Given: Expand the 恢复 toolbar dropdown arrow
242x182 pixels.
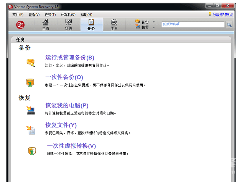Looking at the screenshot, I should [x=153, y=27].
